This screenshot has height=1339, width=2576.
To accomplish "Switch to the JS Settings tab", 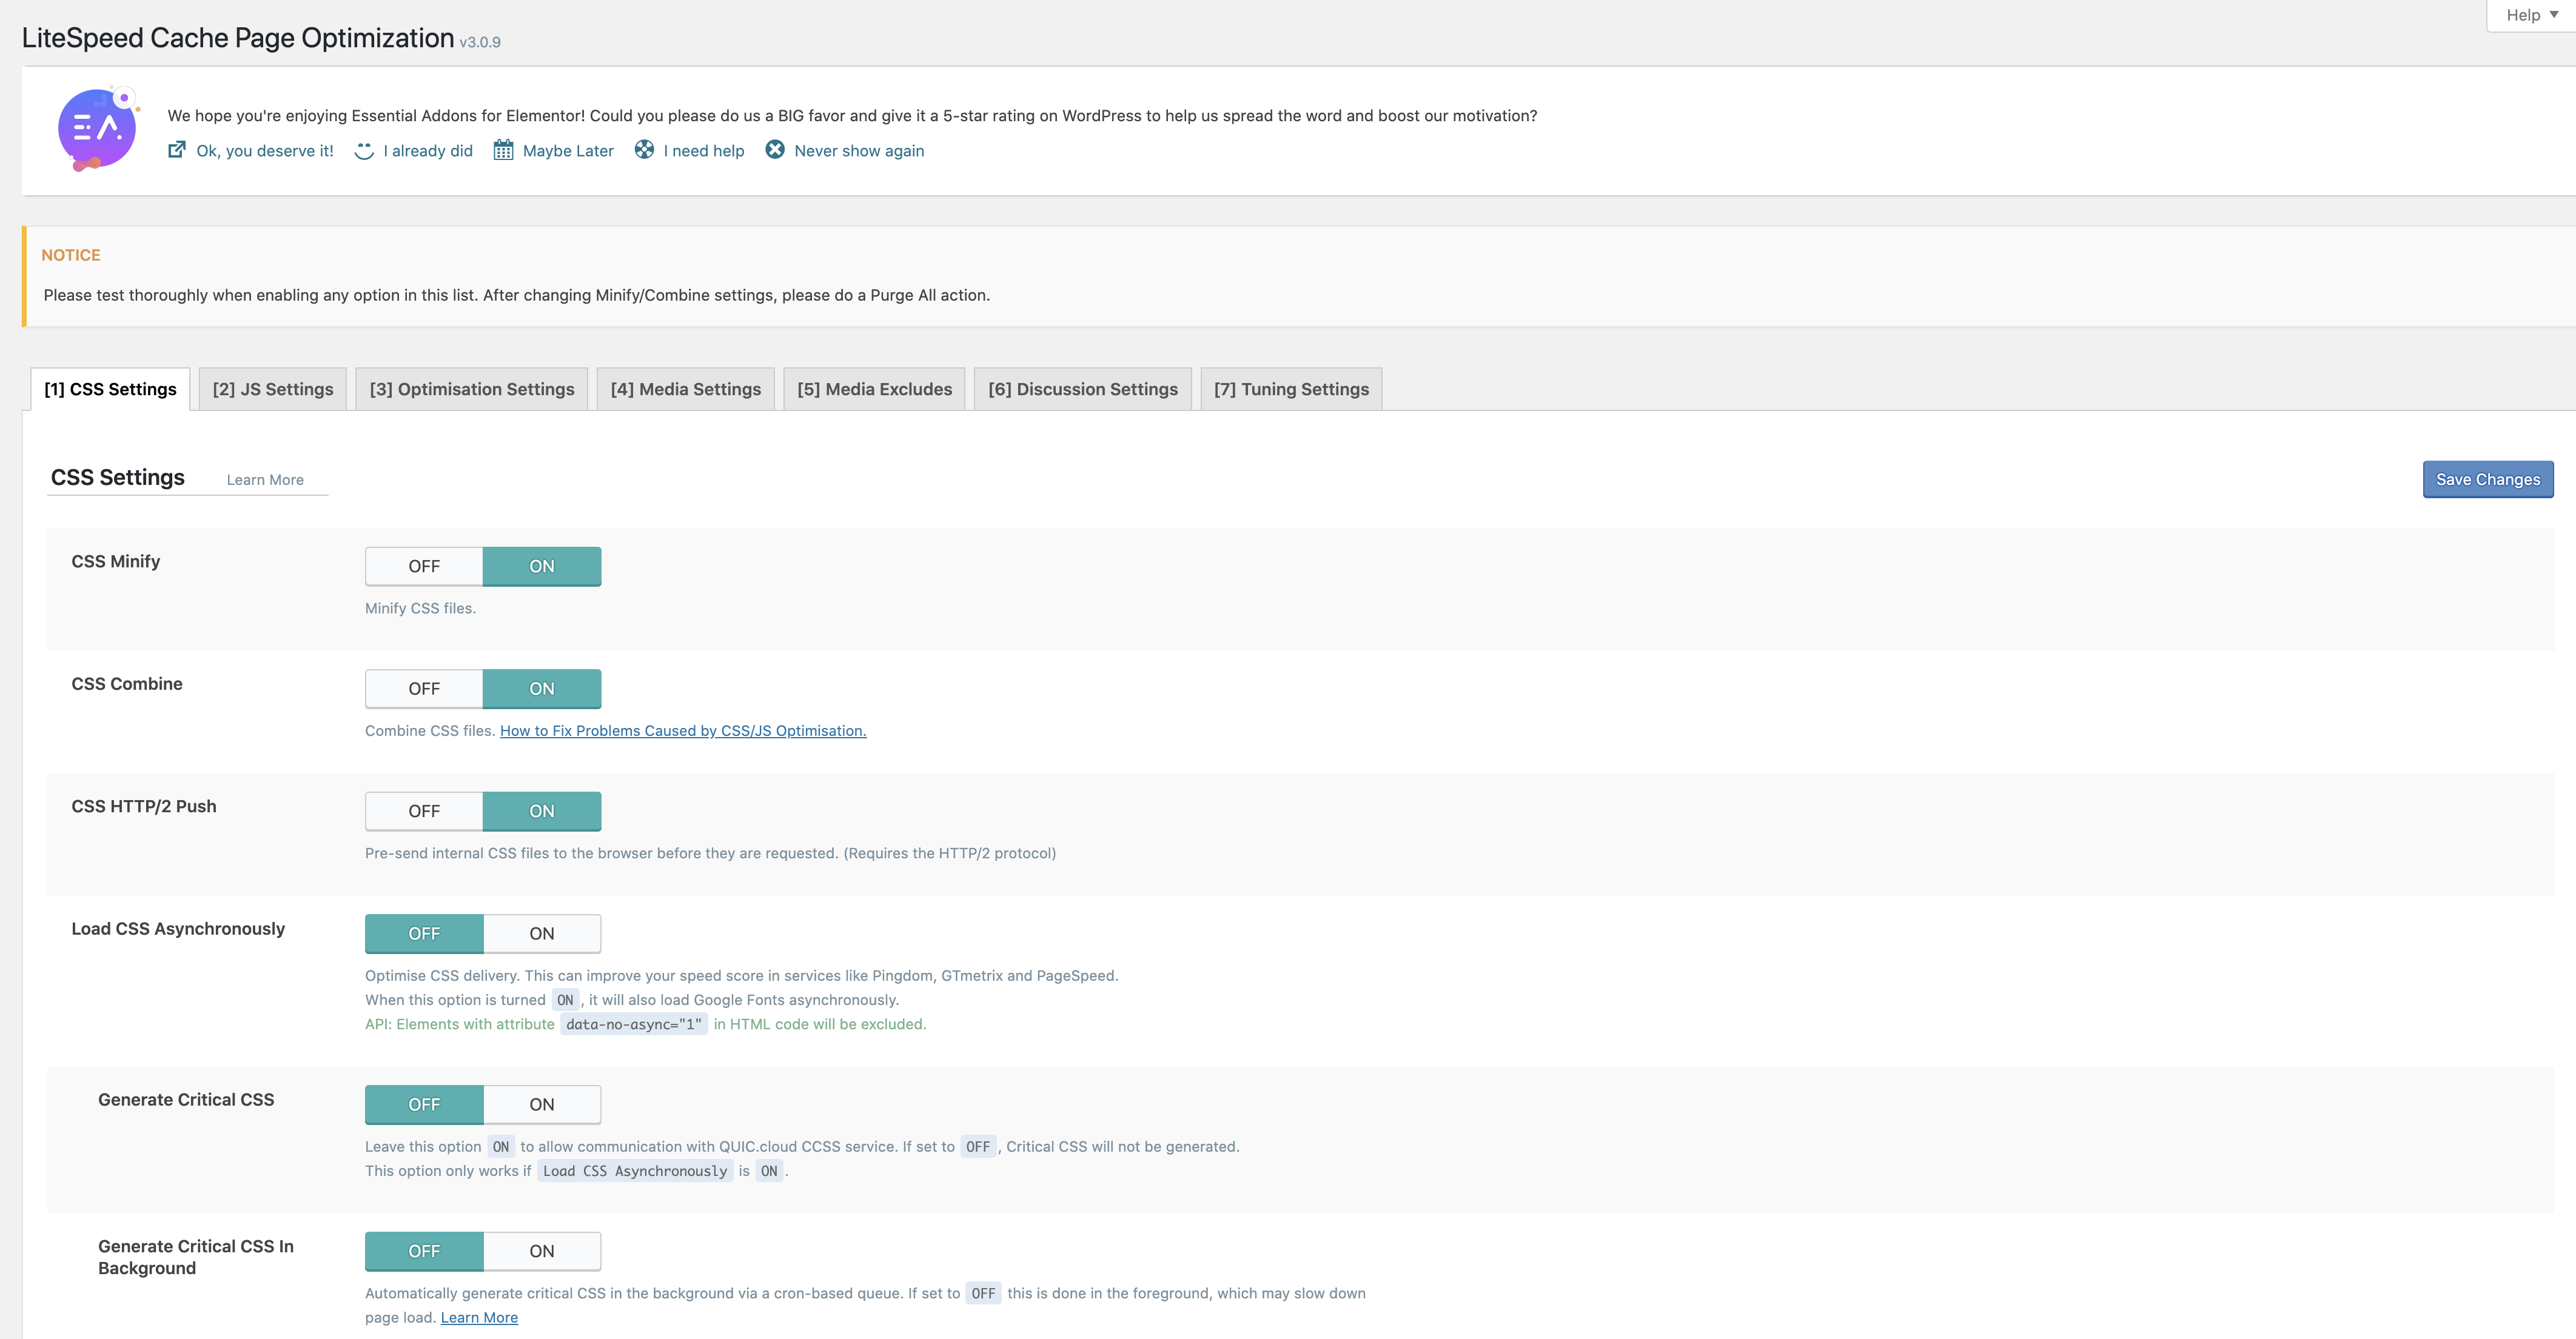I will pos(272,389).
